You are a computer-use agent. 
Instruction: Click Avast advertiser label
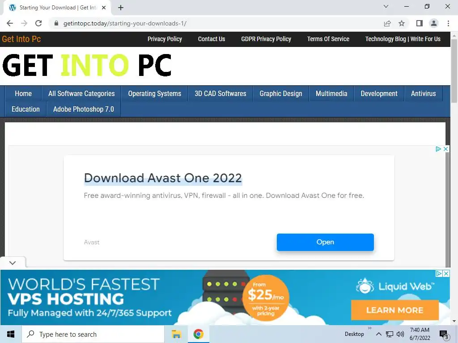point(92,242)
